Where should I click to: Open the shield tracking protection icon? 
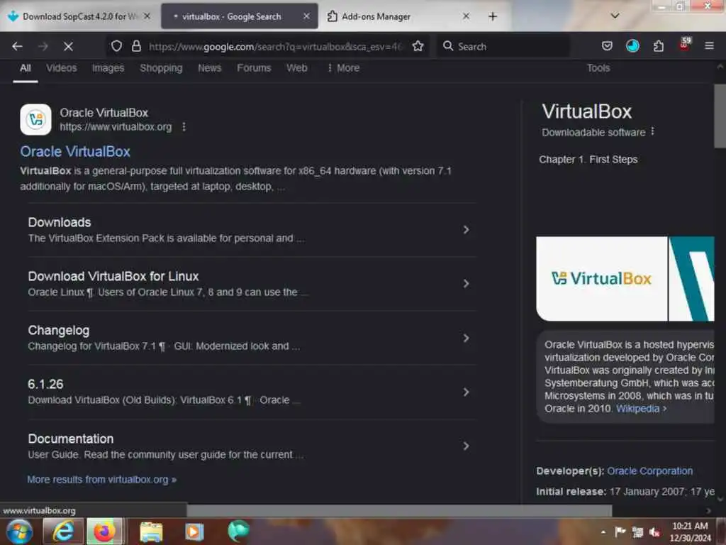pyautogui.click(x=117, y=46)
